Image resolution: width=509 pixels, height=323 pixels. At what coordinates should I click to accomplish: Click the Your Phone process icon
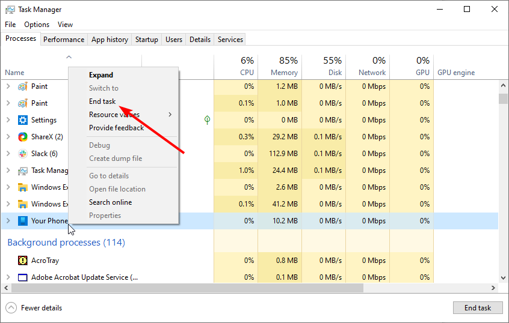click(x=23, y=221)
